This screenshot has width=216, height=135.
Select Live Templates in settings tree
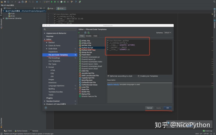point(54,61)
